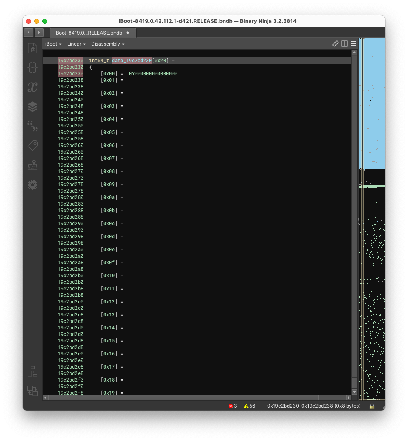The image size is (408, 441).
Task: Open the Stack (layers) sidebar icon
Action: coord(33,107)
